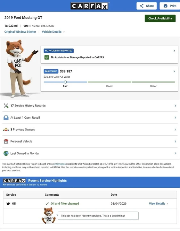This screenshot has height=231, width=180.
Task: Expand the No Accidents Reported chevron
Action: [x=174, y=51]
